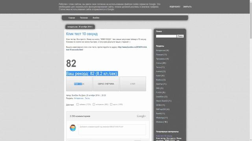This screenshot has width=252, height=141.
Task: Open Тесты label under the post author line
Action: (x=87, y=98)
